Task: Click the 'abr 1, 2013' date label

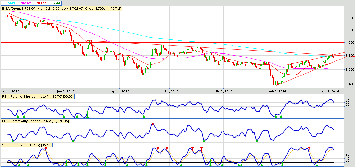Action: (11, 91)
